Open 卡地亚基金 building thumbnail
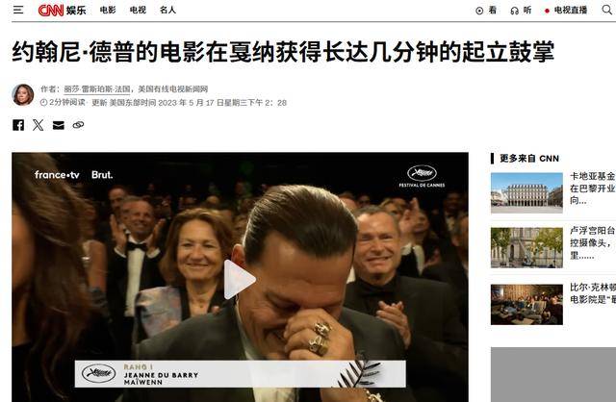 [x=526, y=192]
